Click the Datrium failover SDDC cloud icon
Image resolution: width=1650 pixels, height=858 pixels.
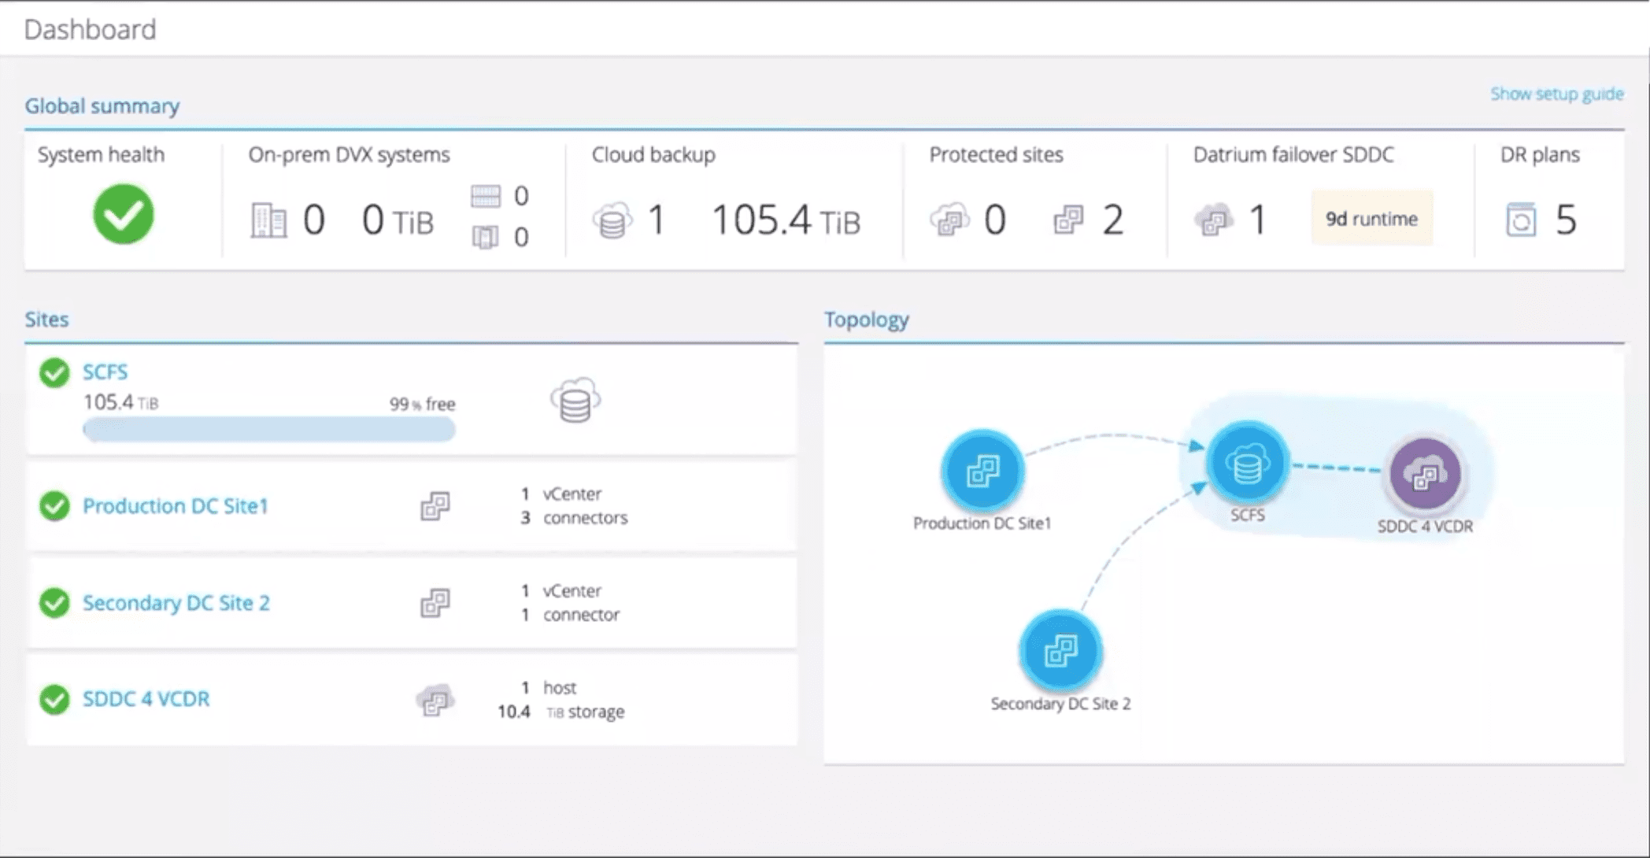click(x=1213, y=220)
